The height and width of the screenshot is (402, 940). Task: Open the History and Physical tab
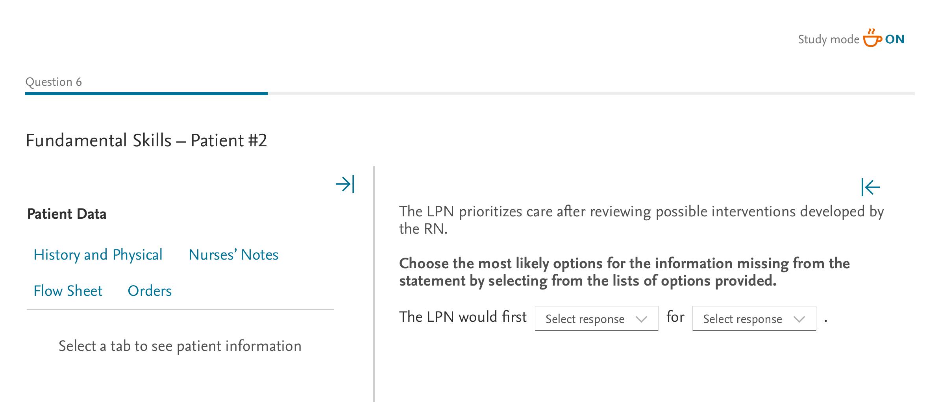[x=98, y=255]
